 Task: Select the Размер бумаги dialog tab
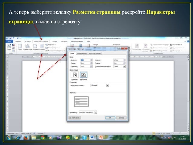[x=82, y=54]
